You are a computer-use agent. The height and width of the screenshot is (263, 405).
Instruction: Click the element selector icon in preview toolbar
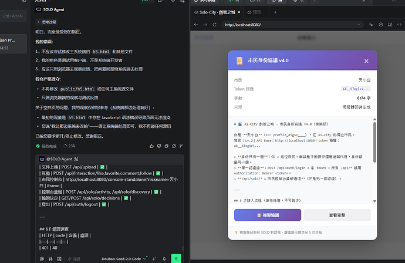(371, 25)
